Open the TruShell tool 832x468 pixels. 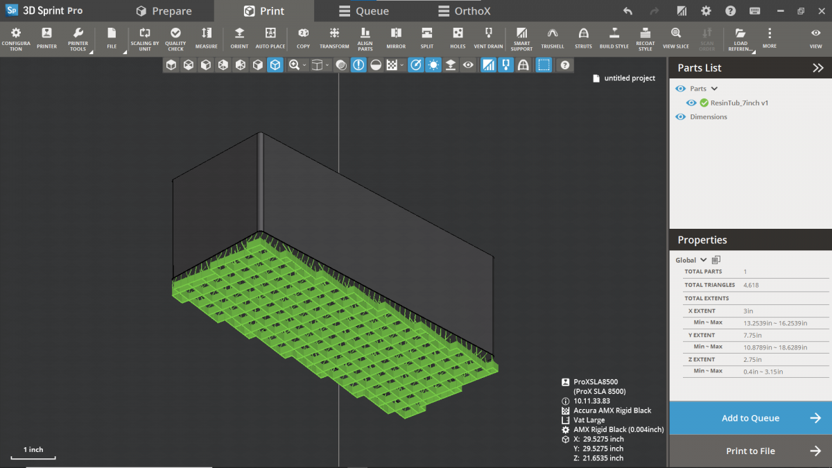click(553, 38)
